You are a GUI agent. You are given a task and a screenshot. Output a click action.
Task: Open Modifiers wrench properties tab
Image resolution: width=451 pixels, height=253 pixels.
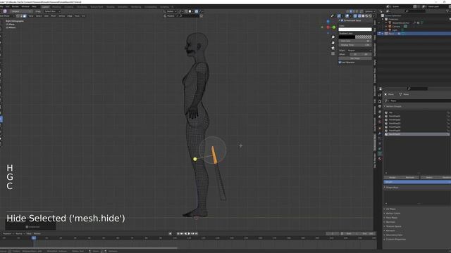point(380,133)
